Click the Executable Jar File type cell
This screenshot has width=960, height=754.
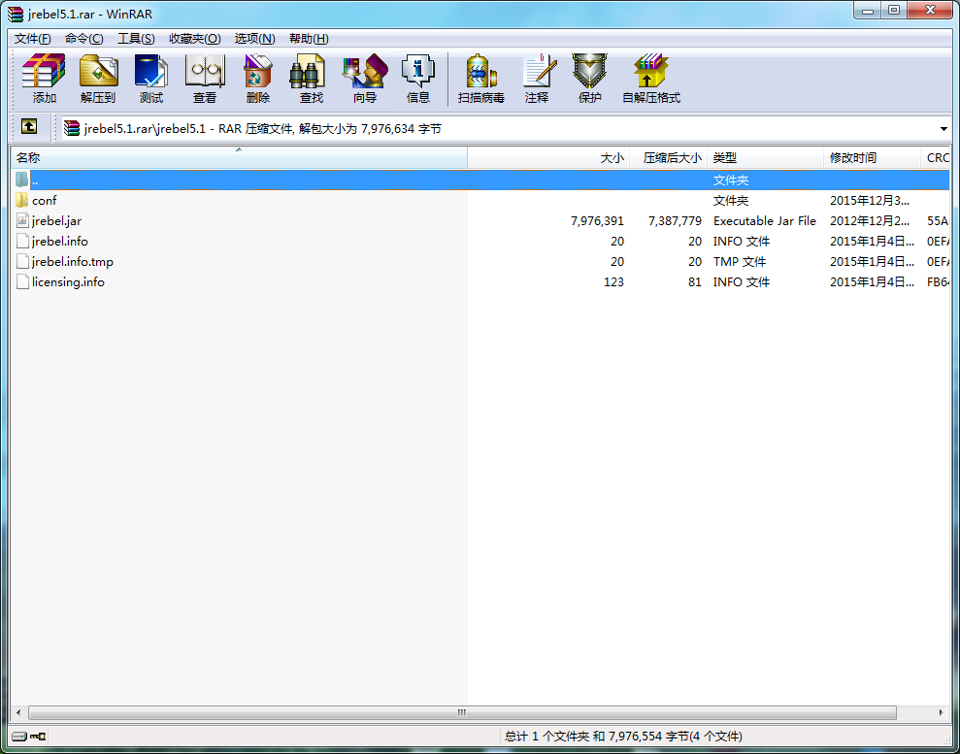[765, 221]
